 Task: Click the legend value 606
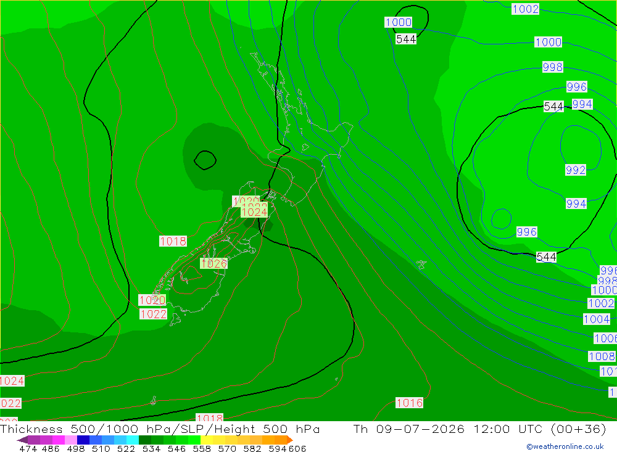[297, 448]
